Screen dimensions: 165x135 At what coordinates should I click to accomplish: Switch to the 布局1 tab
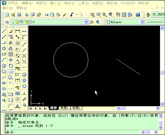pos(64,108)
